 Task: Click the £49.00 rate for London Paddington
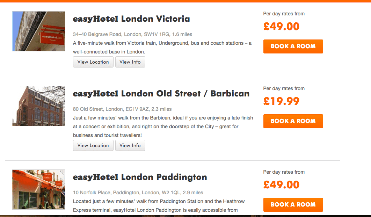click(281, 185)
